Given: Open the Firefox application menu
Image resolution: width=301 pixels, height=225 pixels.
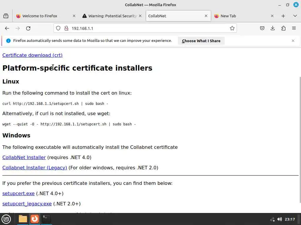Looking at the screenshot, I should (294, 28).
